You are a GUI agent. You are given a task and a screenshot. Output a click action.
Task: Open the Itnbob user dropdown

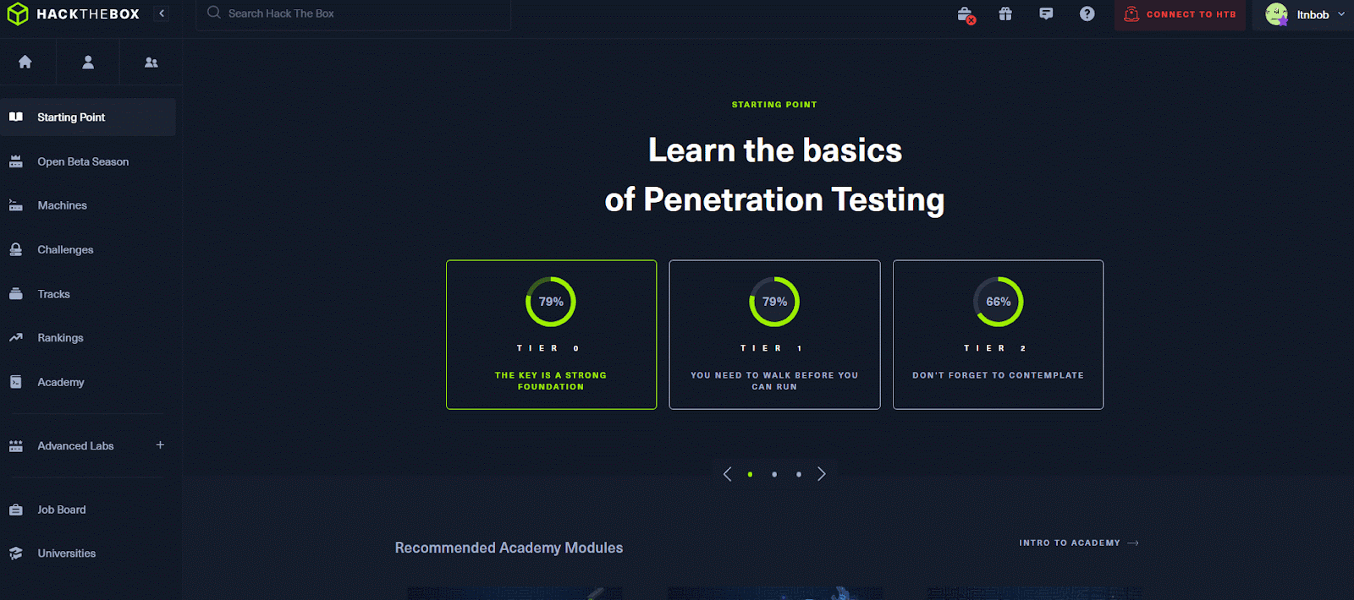click(1303, 14)
